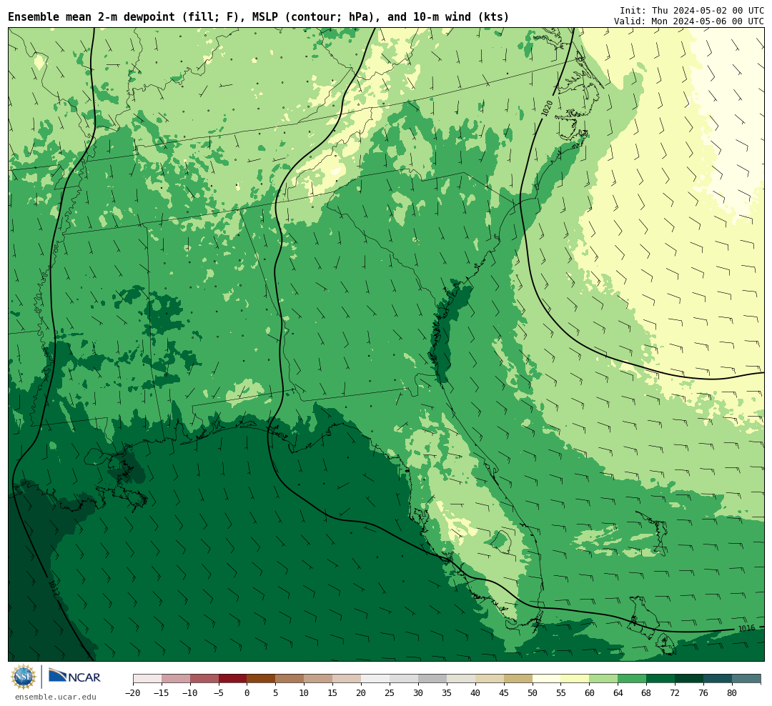The height and width of the screenshot is (706, 772).
Task: Pick the colorbar swatch between -20 and -15
Action: [147, 679]
